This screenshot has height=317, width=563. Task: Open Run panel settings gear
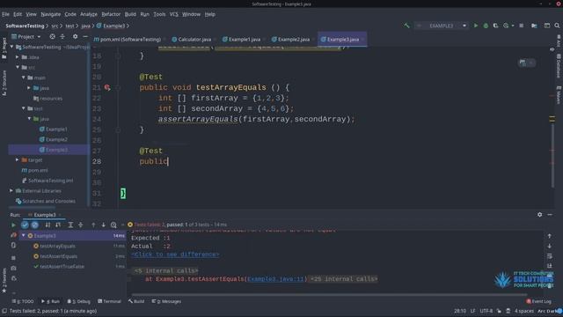(539, 215)
